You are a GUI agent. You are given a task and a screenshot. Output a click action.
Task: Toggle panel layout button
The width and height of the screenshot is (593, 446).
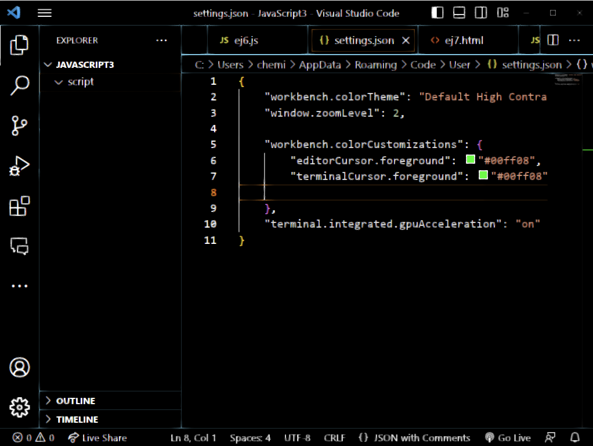[459, 13]
